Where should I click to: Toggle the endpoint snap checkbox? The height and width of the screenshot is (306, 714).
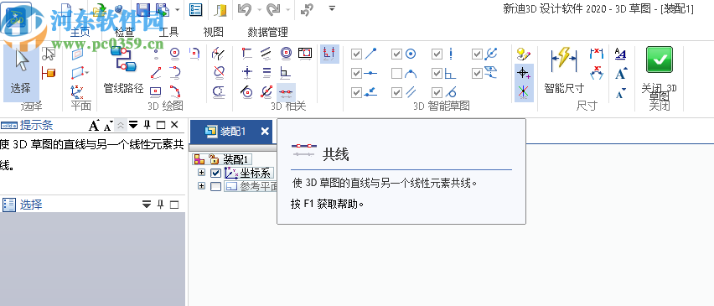(x=356, y=54)
